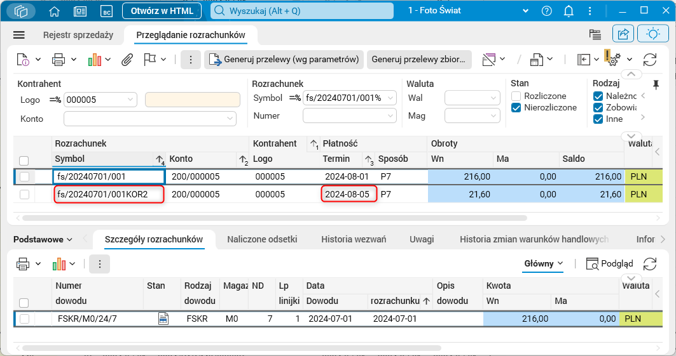Click the settings gears with warning icon
The height and width of the screenshot is (356, 676).
pyautogui.click(x=612, y=58)
